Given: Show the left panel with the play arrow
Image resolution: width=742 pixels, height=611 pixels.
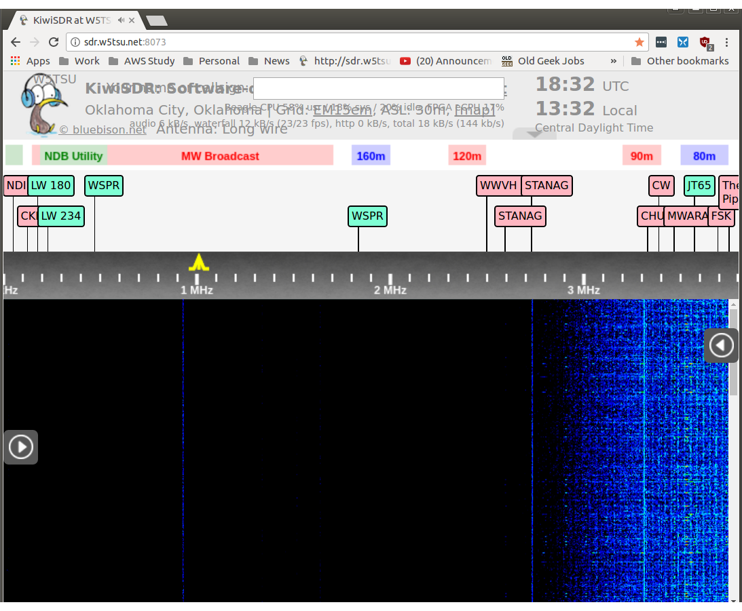Looking at the screenshot, I should coord(21,447).
